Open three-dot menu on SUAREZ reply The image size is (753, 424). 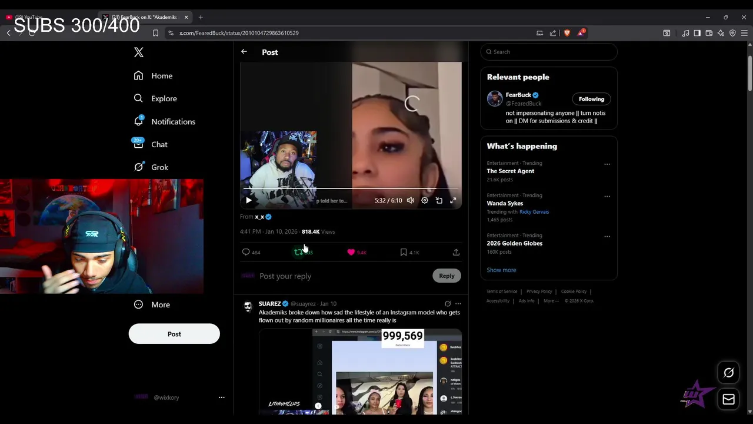click(458, 304)
